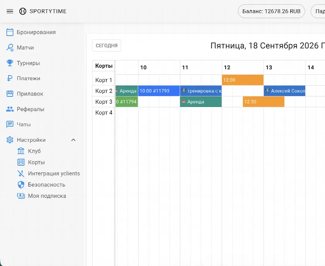Open the 12:00 booking on Корт 1
The width and height of the screenshot is (325, 266).
pyautogui.click(x=243, y=80)
